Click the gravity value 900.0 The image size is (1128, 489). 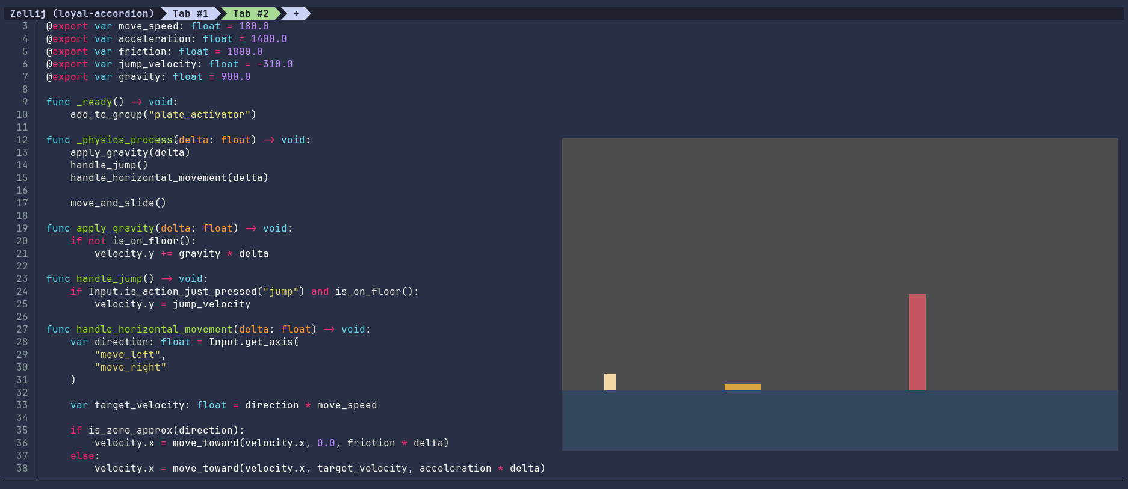tap(236, 77)
